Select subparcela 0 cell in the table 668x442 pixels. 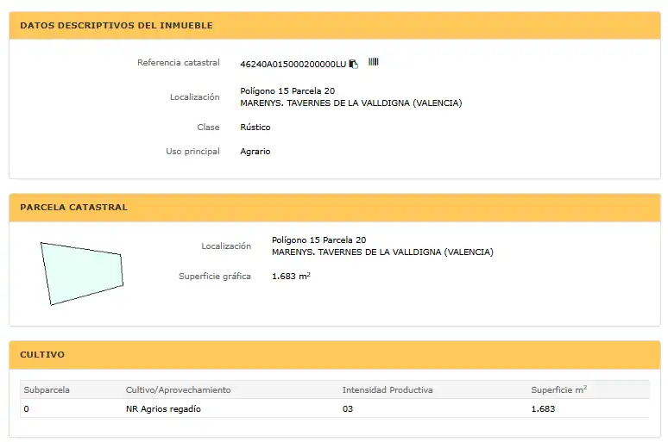[x=27, y=408]
